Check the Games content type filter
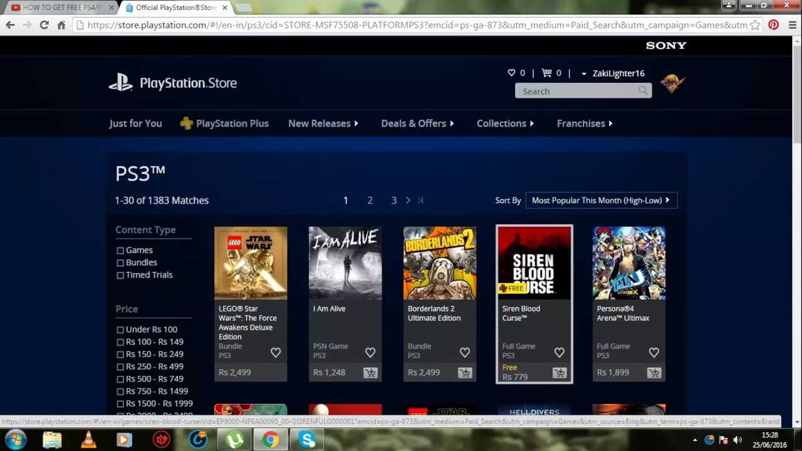The image size is (802, 451). 120,251
